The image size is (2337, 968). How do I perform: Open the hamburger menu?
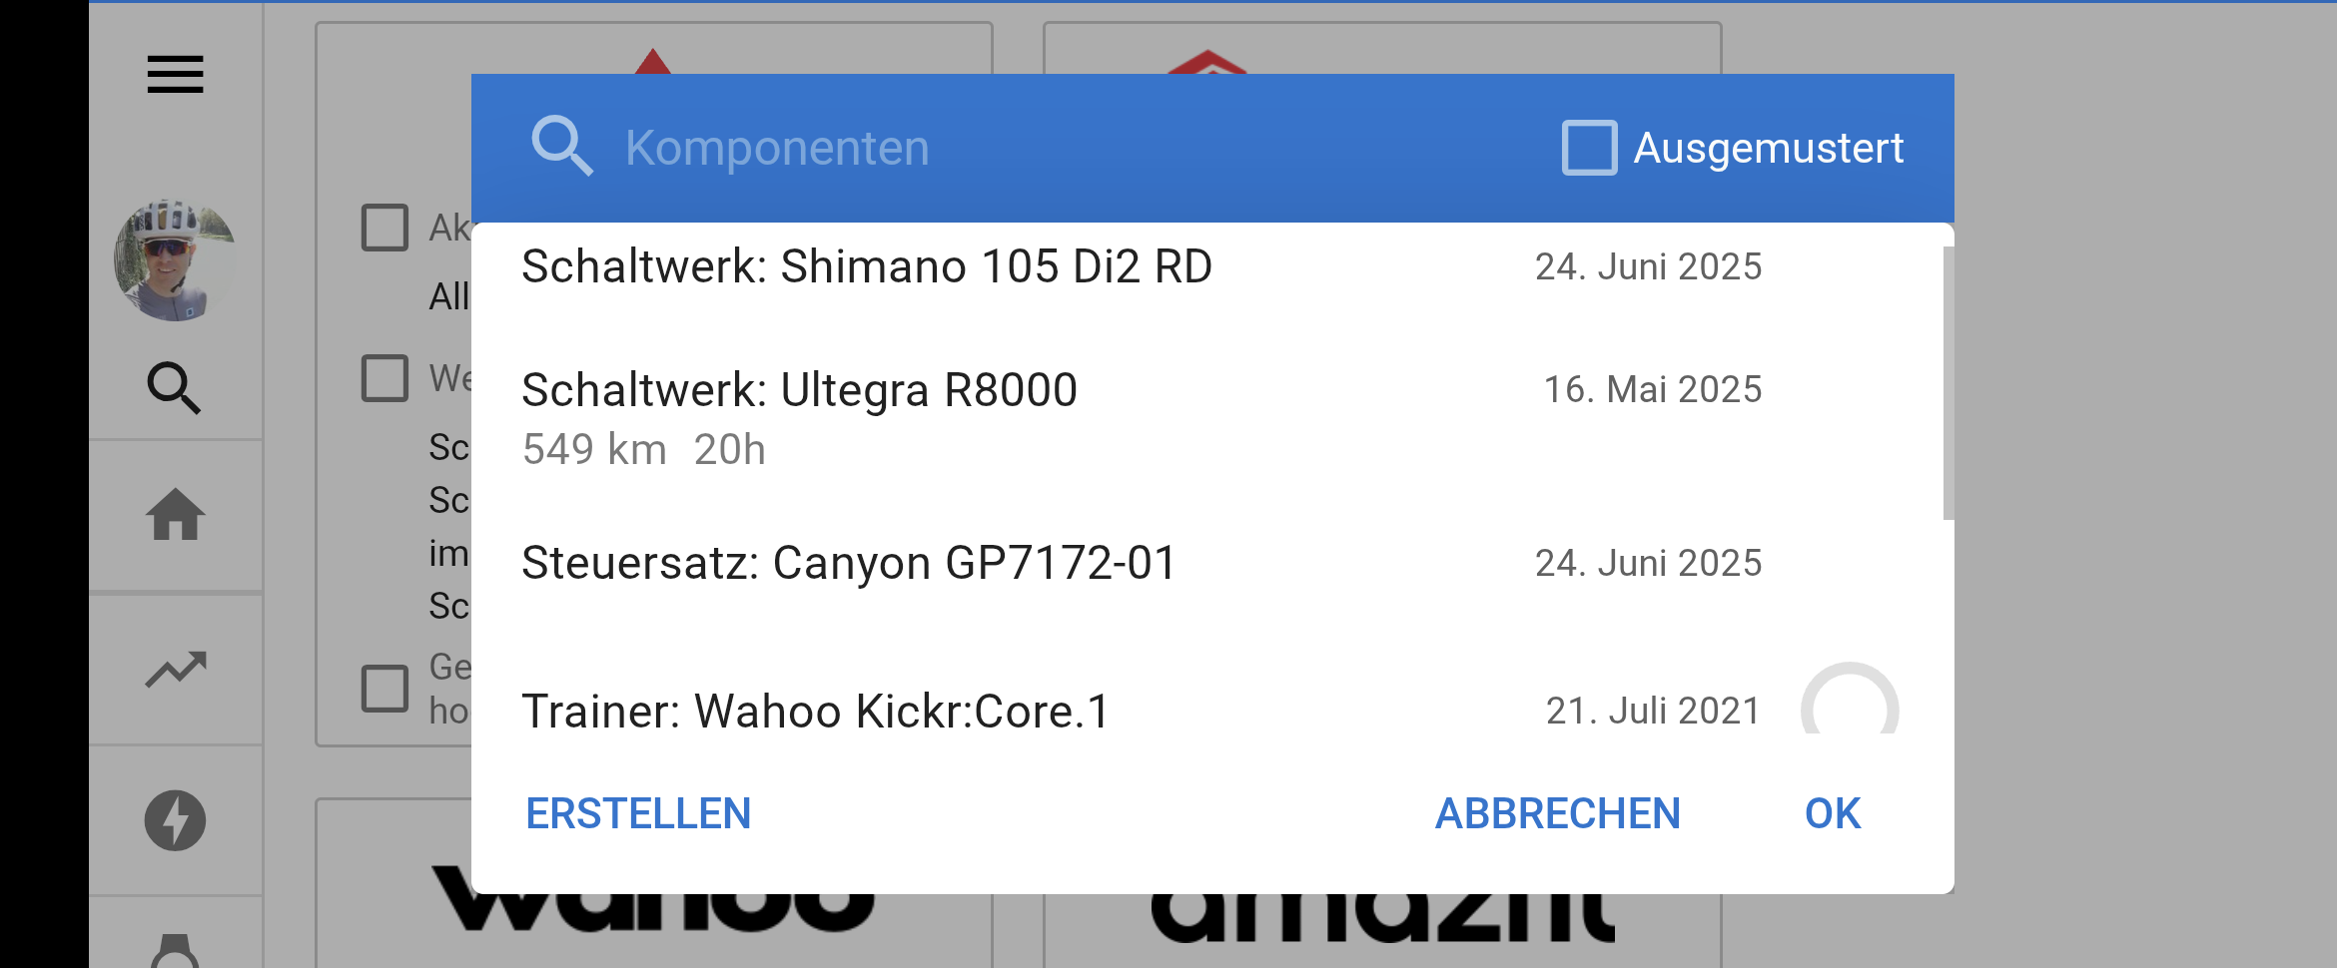176,75
